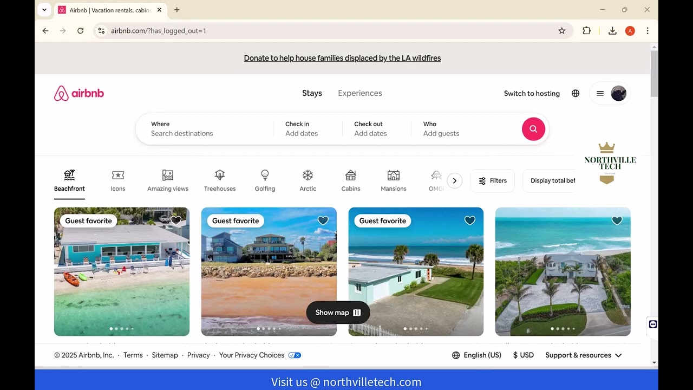The width and height of the screenshot is (693, 390).
Task: Click the browser forward arrow
Action: pos(63,31)
